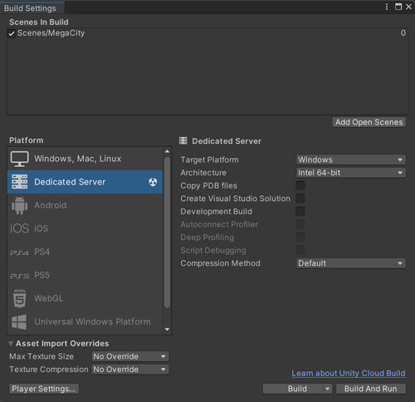Select the Scenes/MegaCity scene row
The image size is (415, 402).
(207, 33)
